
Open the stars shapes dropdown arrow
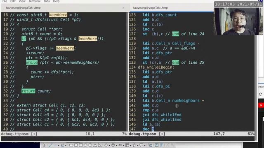click(x=137, y=145)
